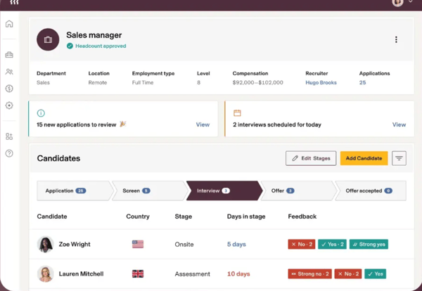
Task: Open the dollar payroll icon in sidebar
Action: 9,89
